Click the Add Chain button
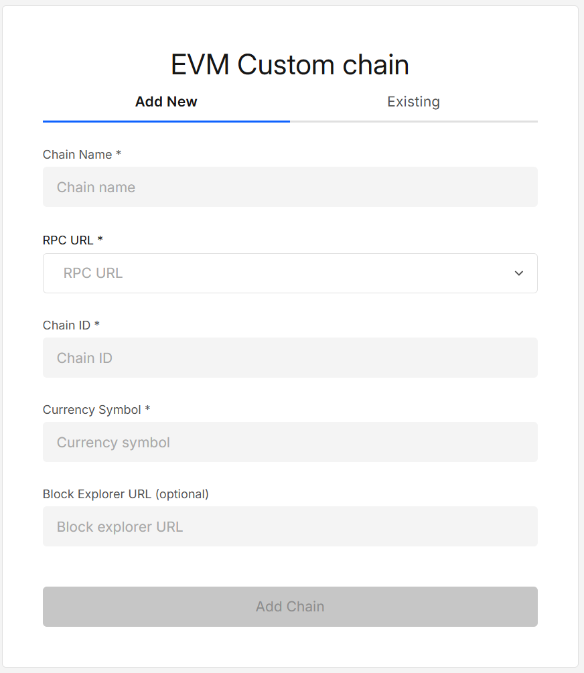 (x=290, y=607)
